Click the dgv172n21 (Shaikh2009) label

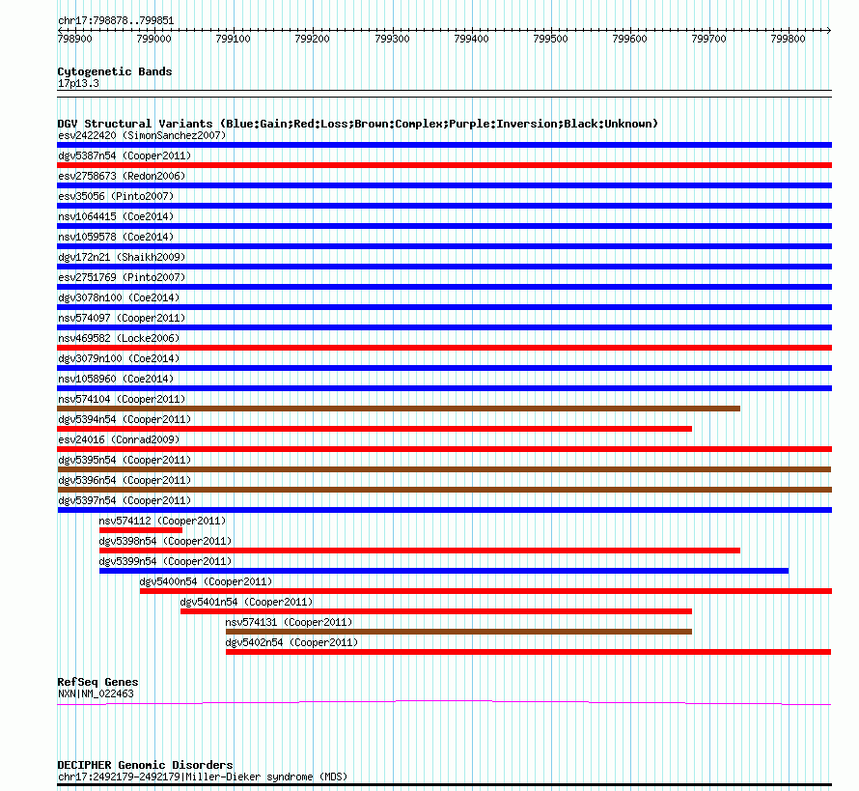point(122,257)
